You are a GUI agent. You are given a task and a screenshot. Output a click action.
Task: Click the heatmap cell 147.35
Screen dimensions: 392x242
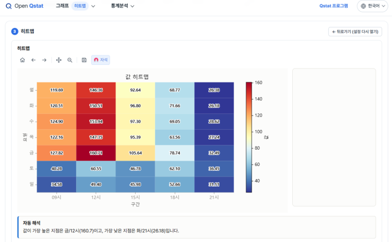pyautogui.click(x=96, y=137)
